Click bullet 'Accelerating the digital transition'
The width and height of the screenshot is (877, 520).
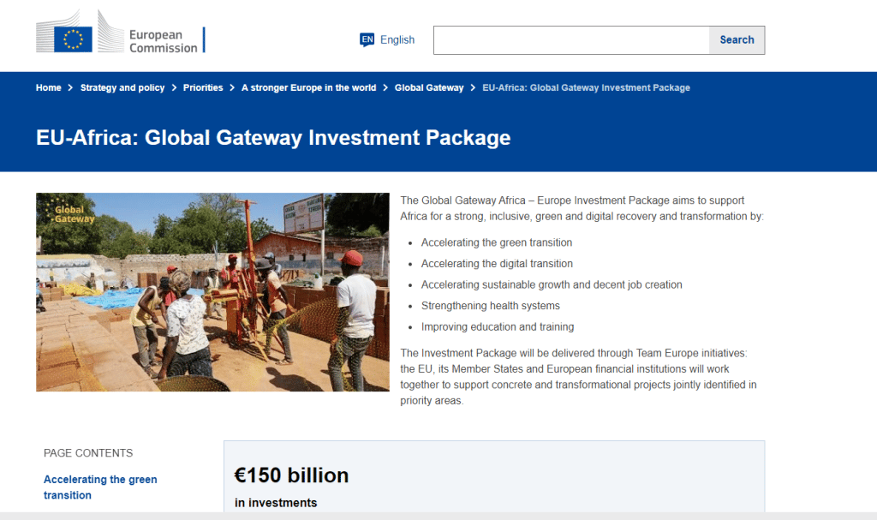pyautogui.click(x=498, y=264)
